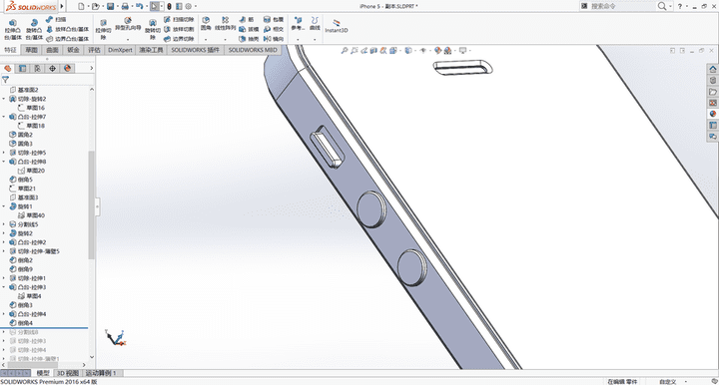This screenshot has width=719, height=385.
Task: Select the 扫描 sweep tool
Action: [56, 20]
